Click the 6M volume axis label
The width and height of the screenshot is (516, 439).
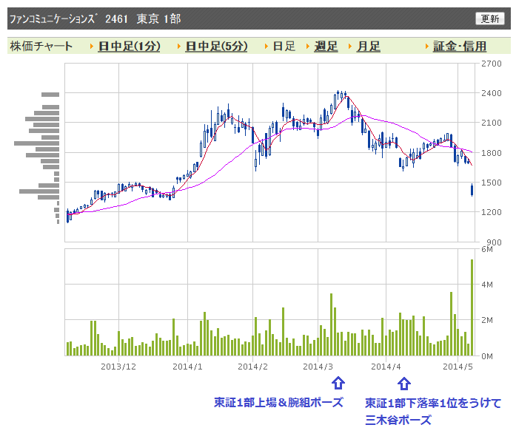click(487, 249)
